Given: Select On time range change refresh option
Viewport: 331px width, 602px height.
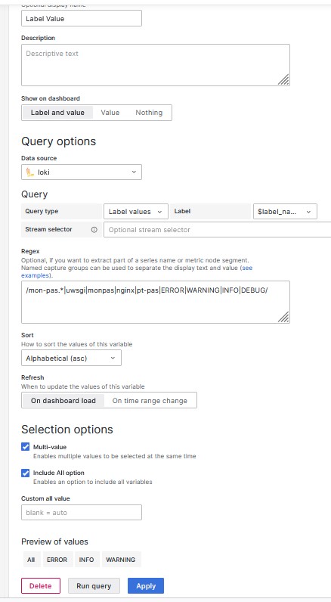Looking at the screenshot, I should coord(150,400).
